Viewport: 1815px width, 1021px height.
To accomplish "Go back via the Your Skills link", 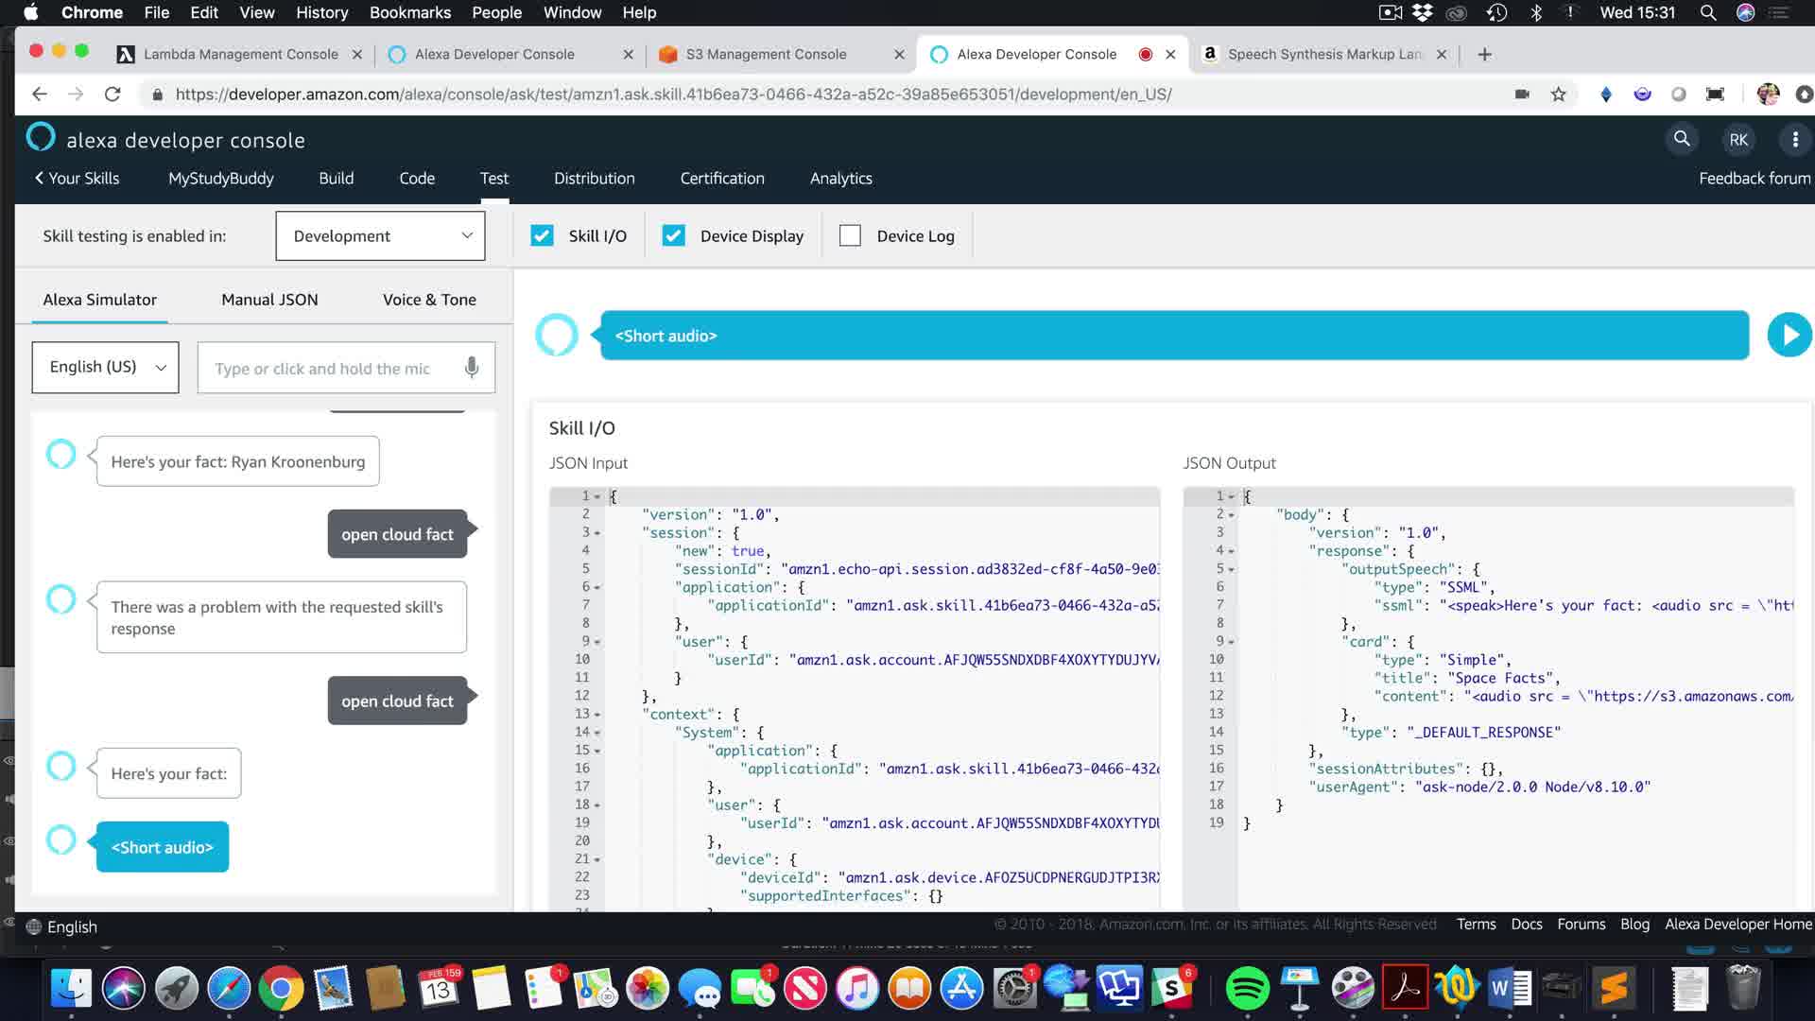I will tap(77, 178).
